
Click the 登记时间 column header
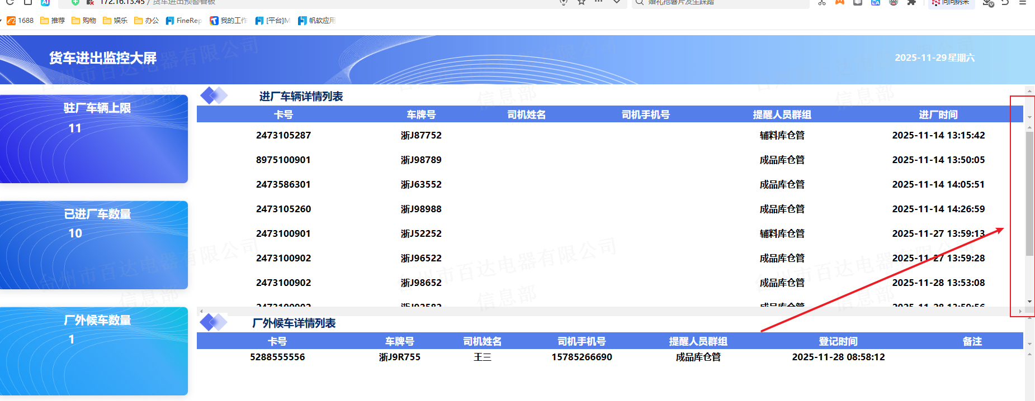click(838, 341)
